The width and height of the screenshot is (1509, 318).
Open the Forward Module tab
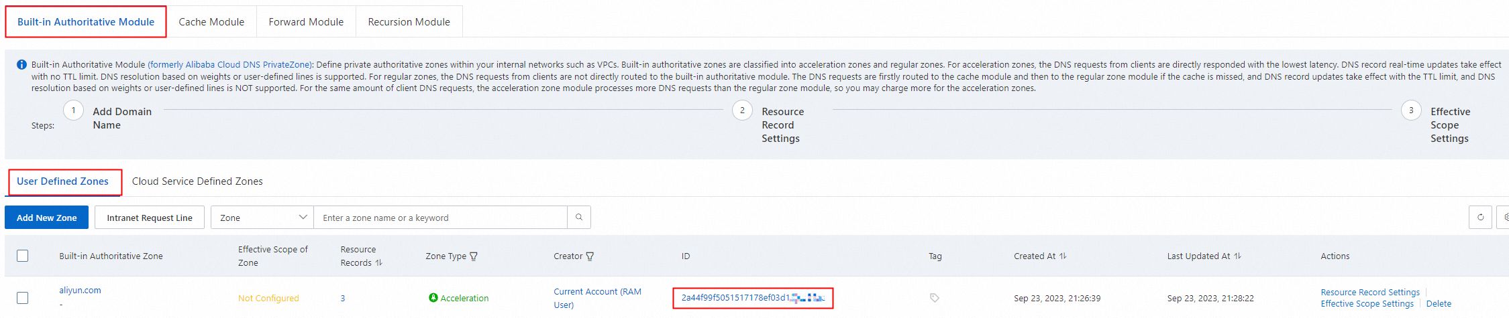click(306, 22)
